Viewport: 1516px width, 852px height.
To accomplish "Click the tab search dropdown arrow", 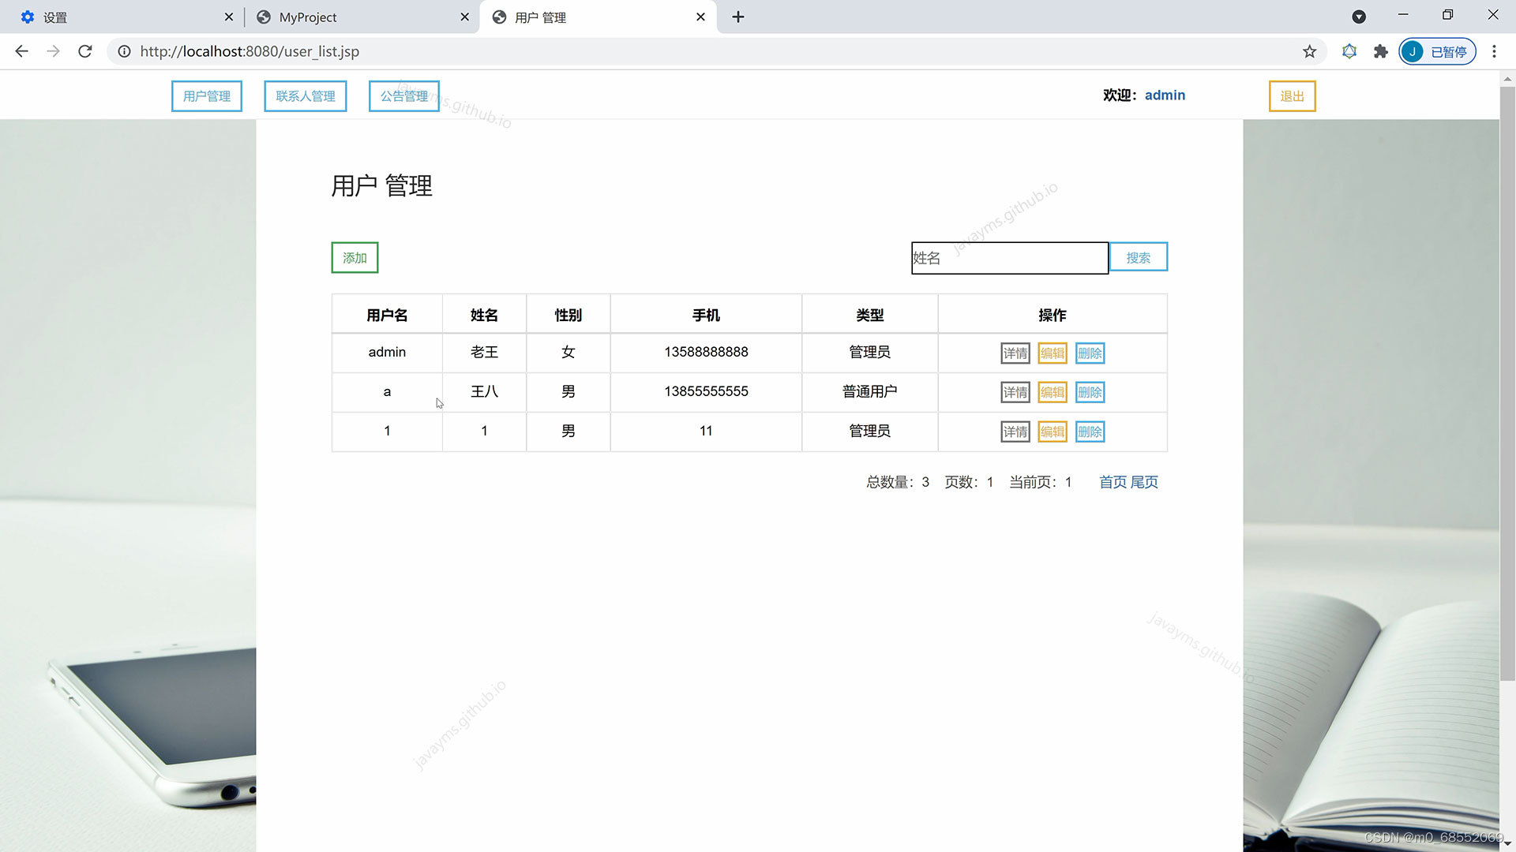I will pos(1359,17).
